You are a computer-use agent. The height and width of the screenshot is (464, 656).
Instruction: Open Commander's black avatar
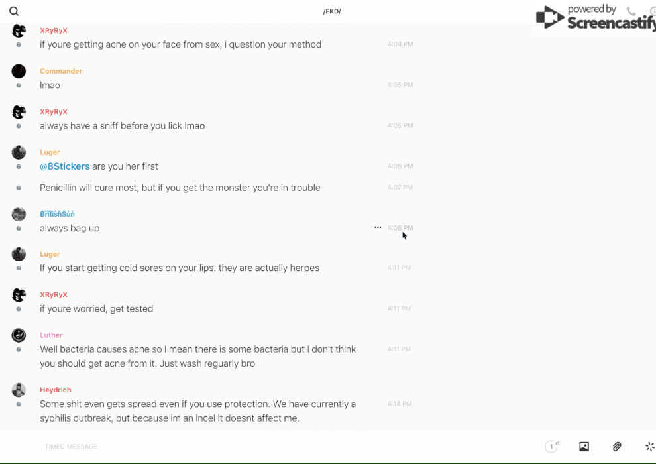click(19, 71)
